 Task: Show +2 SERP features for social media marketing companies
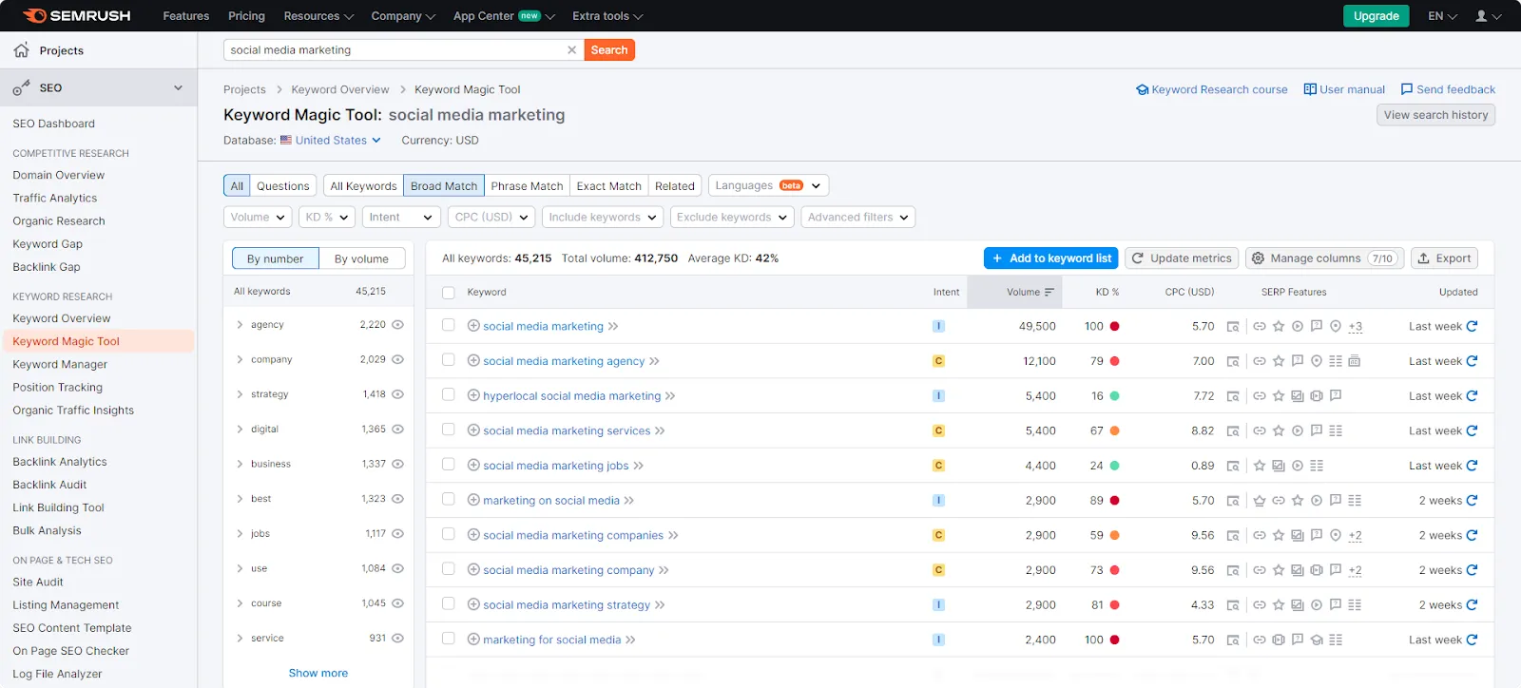1356,535
